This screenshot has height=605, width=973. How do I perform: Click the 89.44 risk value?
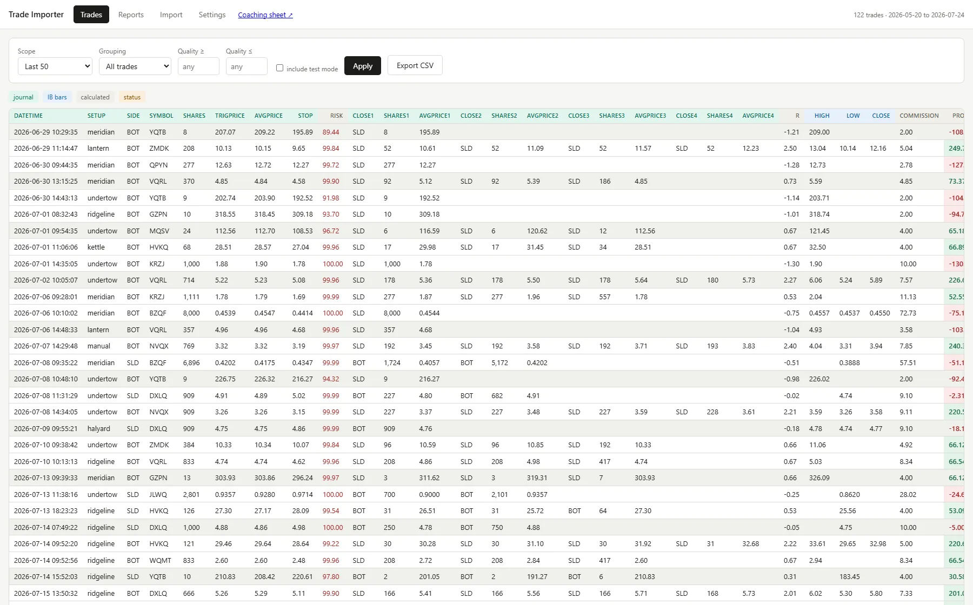point(331,132)
